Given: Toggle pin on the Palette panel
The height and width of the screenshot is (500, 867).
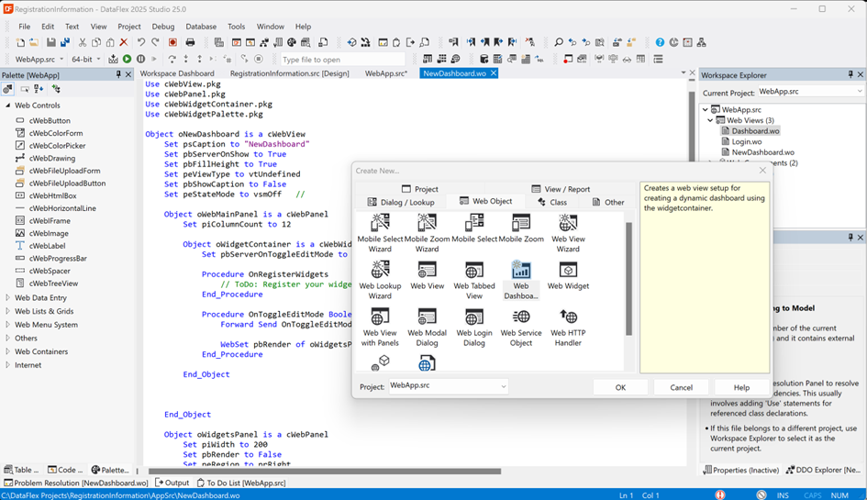Looking at the screenshot, I should pyautogui.click(x=118, y=74).
